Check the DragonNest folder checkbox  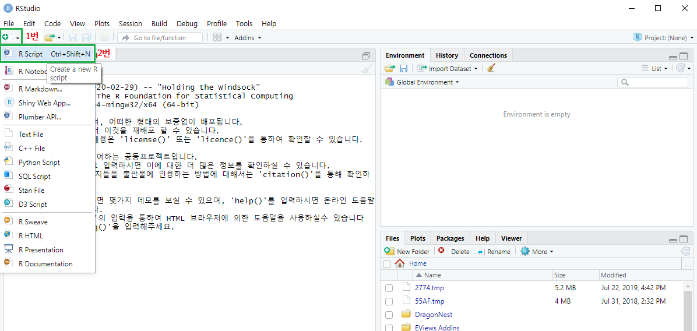[389, 315]
